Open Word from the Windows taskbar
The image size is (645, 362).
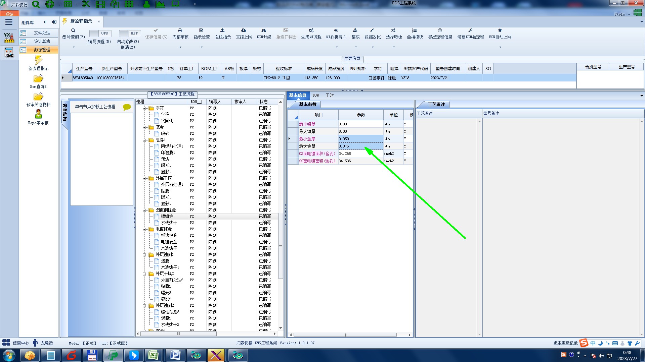[175, 355]
